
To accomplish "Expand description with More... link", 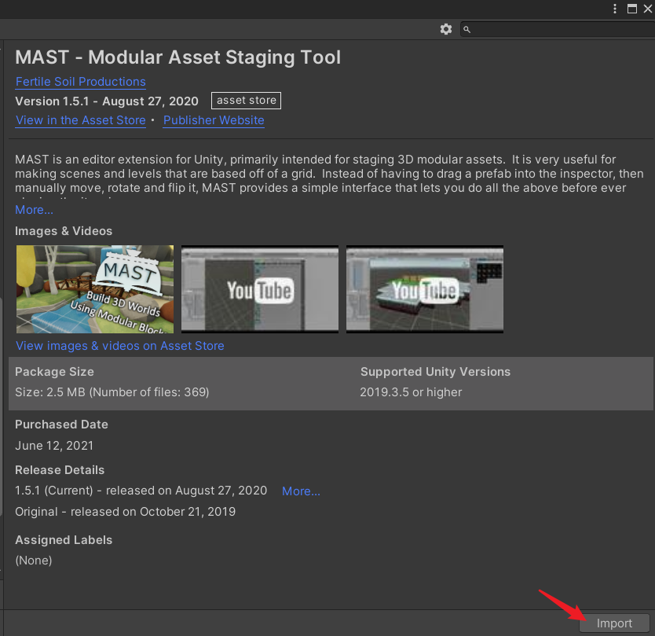I will pyautogui.click(x=35, y=210).
